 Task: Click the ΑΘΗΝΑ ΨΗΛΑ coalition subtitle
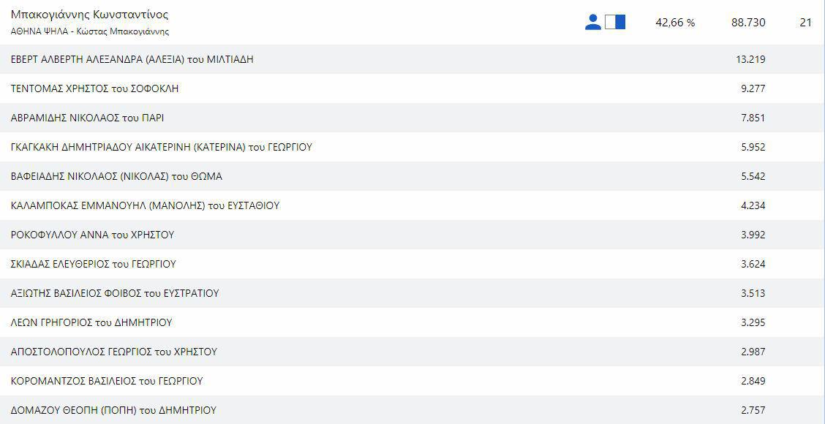[90, 31]
